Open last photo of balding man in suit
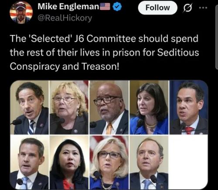 point(149,163)
